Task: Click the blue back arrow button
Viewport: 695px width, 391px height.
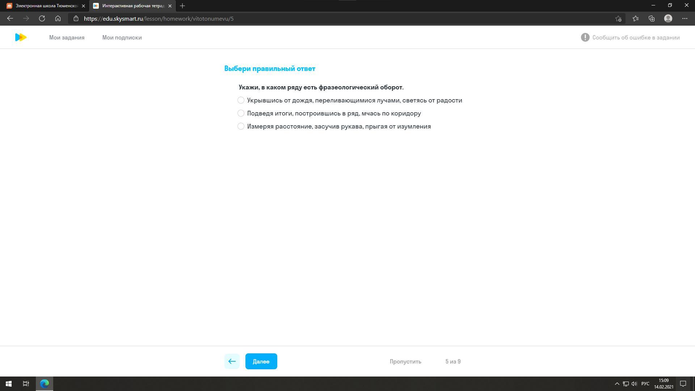Action: (232, 361)
